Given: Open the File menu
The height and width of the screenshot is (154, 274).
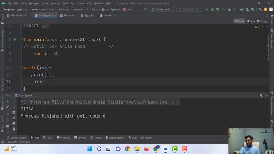Looking at the screenshot, I should [9, 3].
